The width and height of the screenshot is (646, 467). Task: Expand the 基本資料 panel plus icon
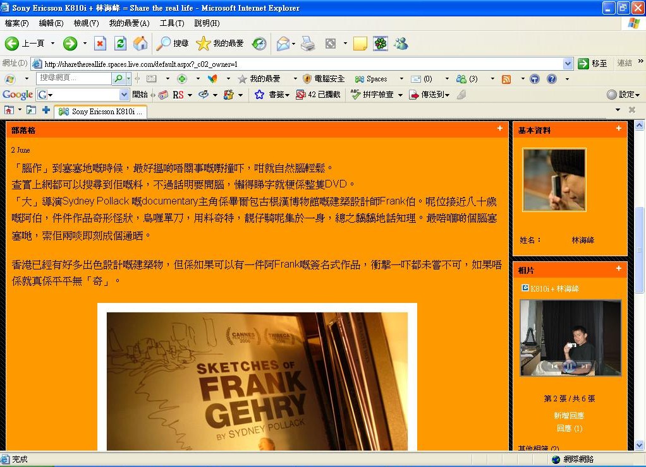point(618,128)
